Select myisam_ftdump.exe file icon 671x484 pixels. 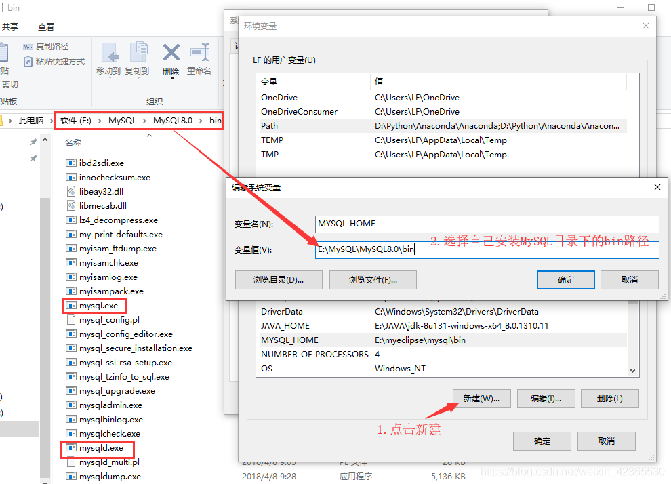pos(71,248)
